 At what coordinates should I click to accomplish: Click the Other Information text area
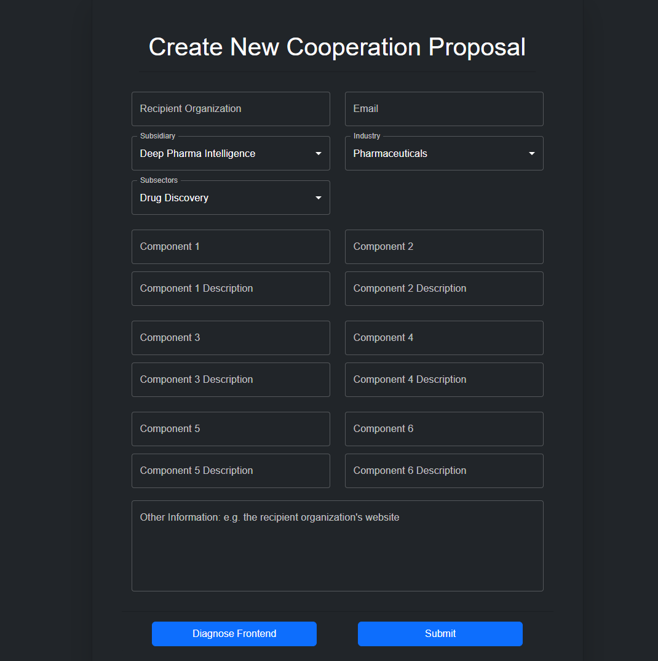pos(337,546)
